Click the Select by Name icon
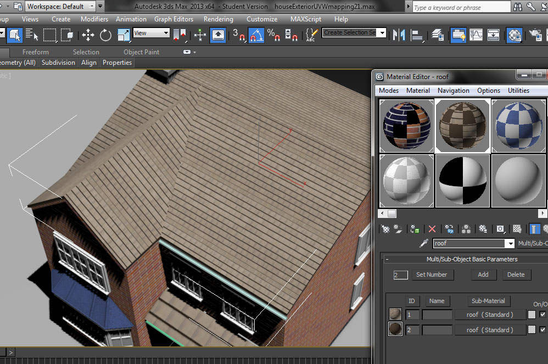 pyautogui.click(x=31, y=35)
